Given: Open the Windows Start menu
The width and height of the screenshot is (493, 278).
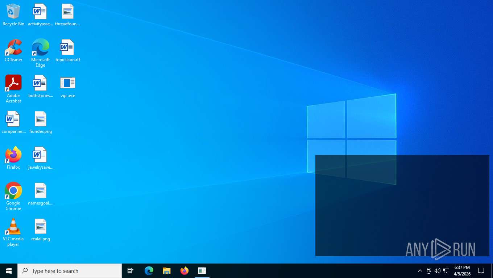Looking at the screenshot, I should tap(9, 271).
